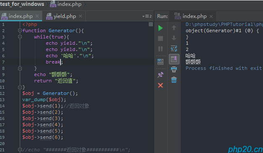This screenshot has height=153, width=263.
Task: Click line number 7 in the gutter
Action: (3, 62)
